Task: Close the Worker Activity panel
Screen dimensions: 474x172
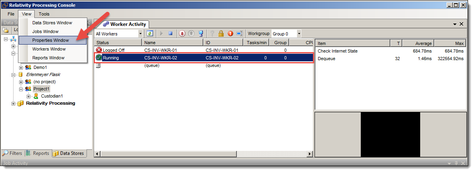Action: click(x=462, y=24)
